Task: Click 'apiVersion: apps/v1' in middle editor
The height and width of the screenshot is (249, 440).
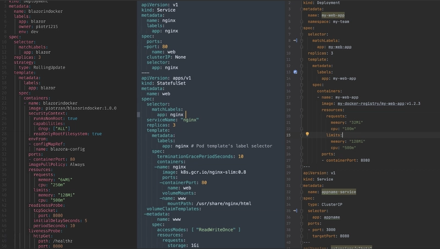Action: pos(166,78)
